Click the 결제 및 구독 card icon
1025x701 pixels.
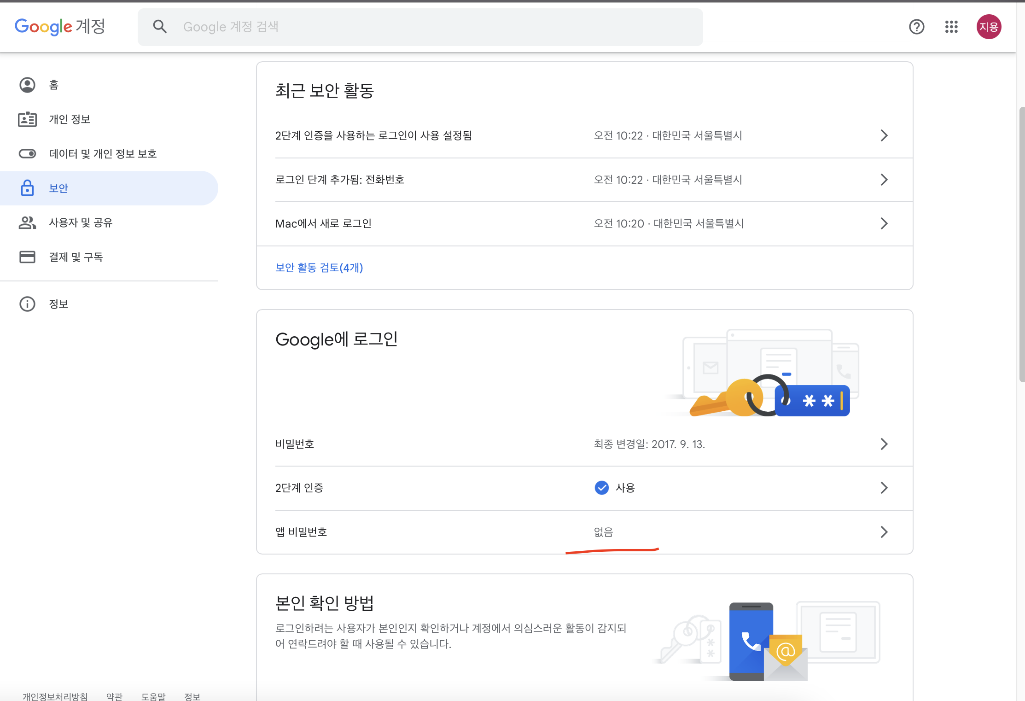click(27, 257)
